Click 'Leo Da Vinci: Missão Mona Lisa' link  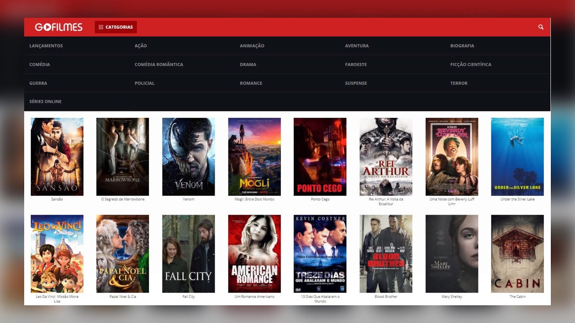point(57,299)
